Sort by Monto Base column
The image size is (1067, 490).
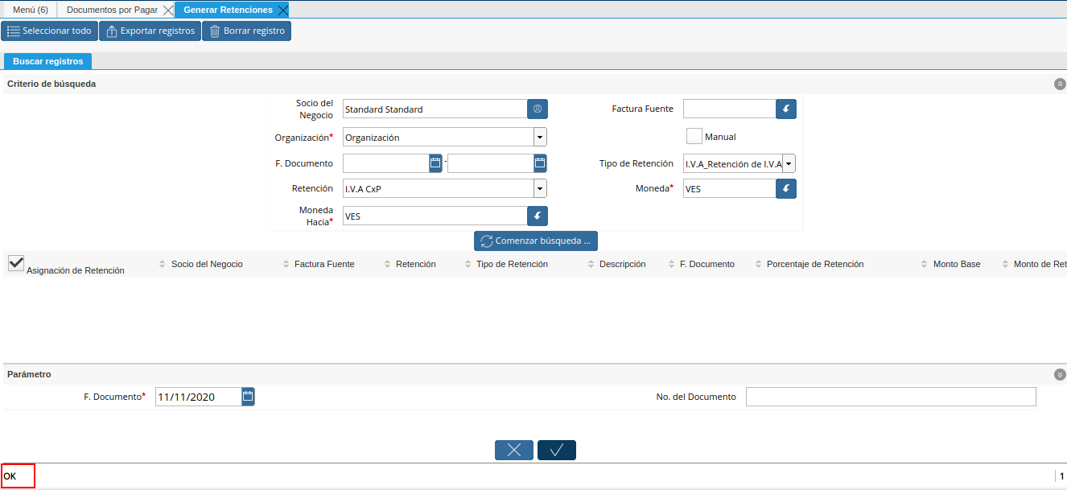coord(957,264)
